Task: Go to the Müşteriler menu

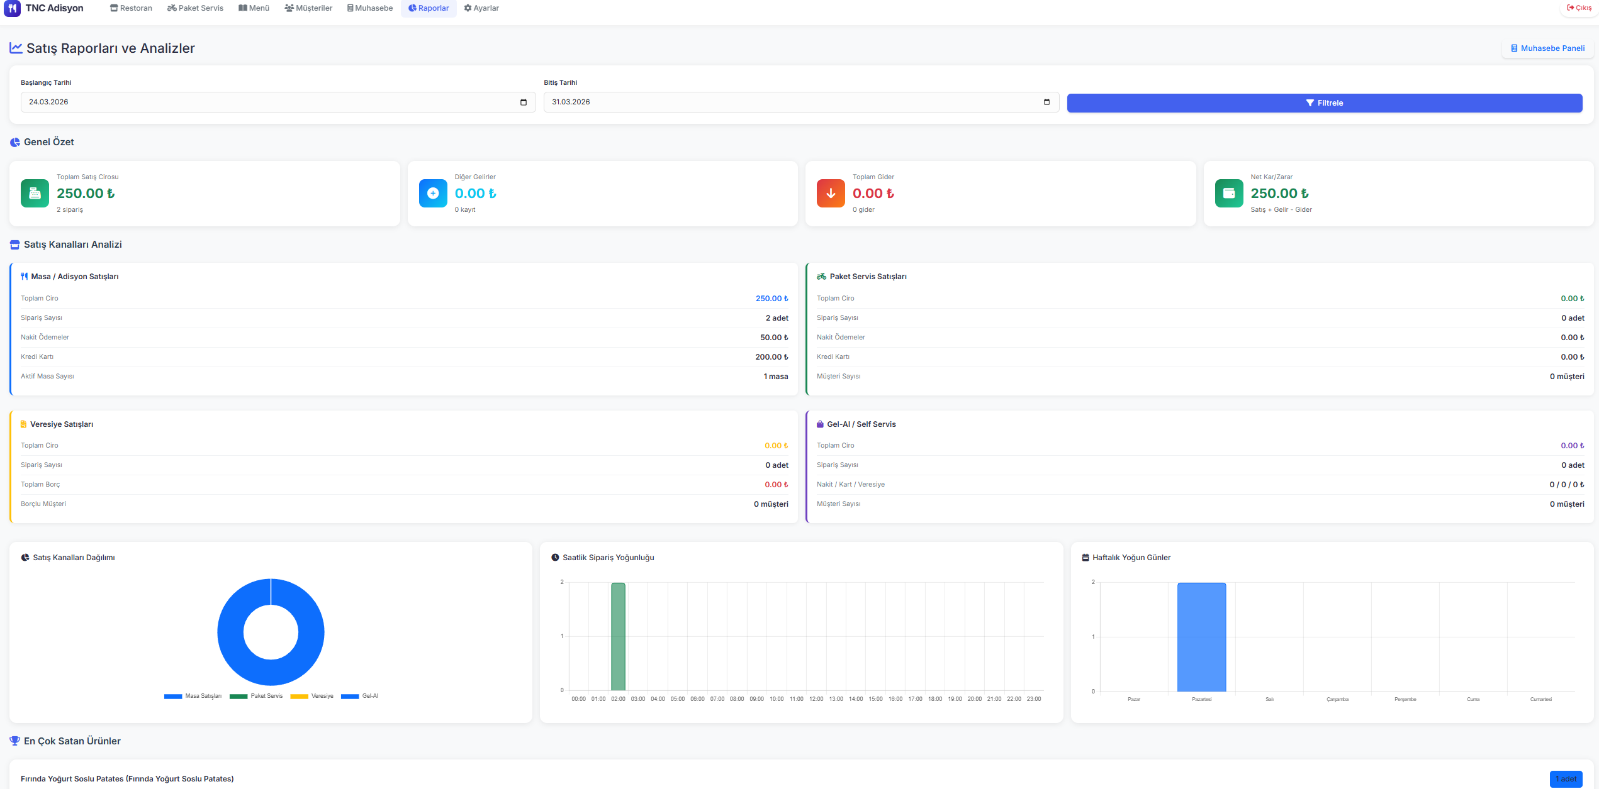Action: coord(308,8)
